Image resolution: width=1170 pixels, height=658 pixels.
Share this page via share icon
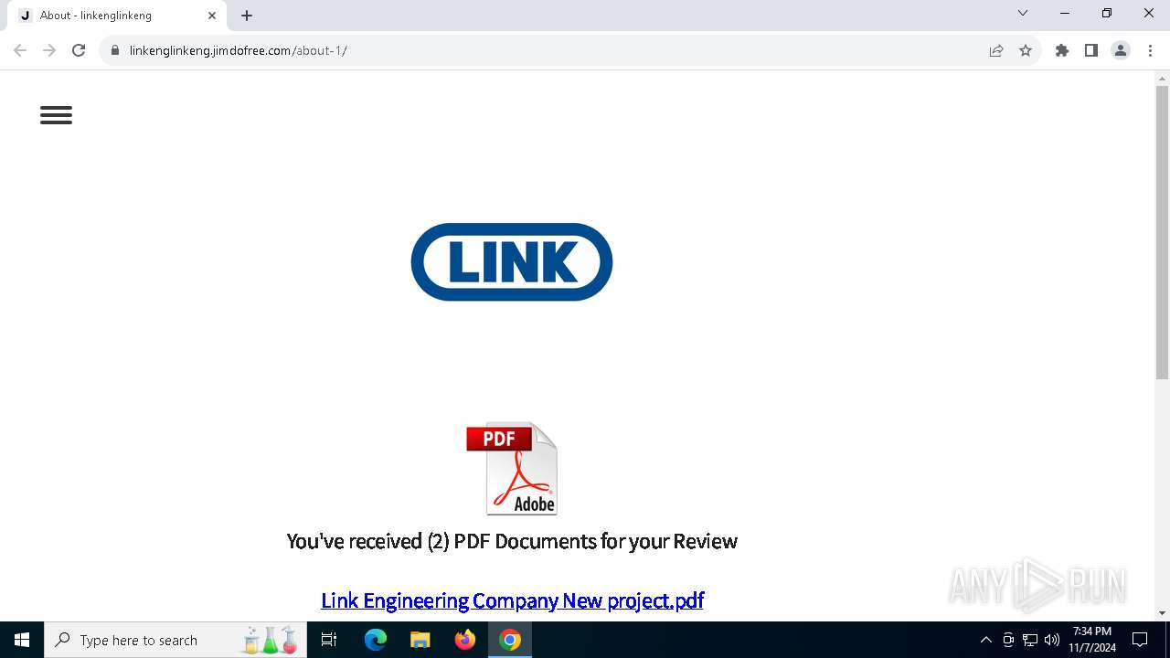click(x=996, y=50)
